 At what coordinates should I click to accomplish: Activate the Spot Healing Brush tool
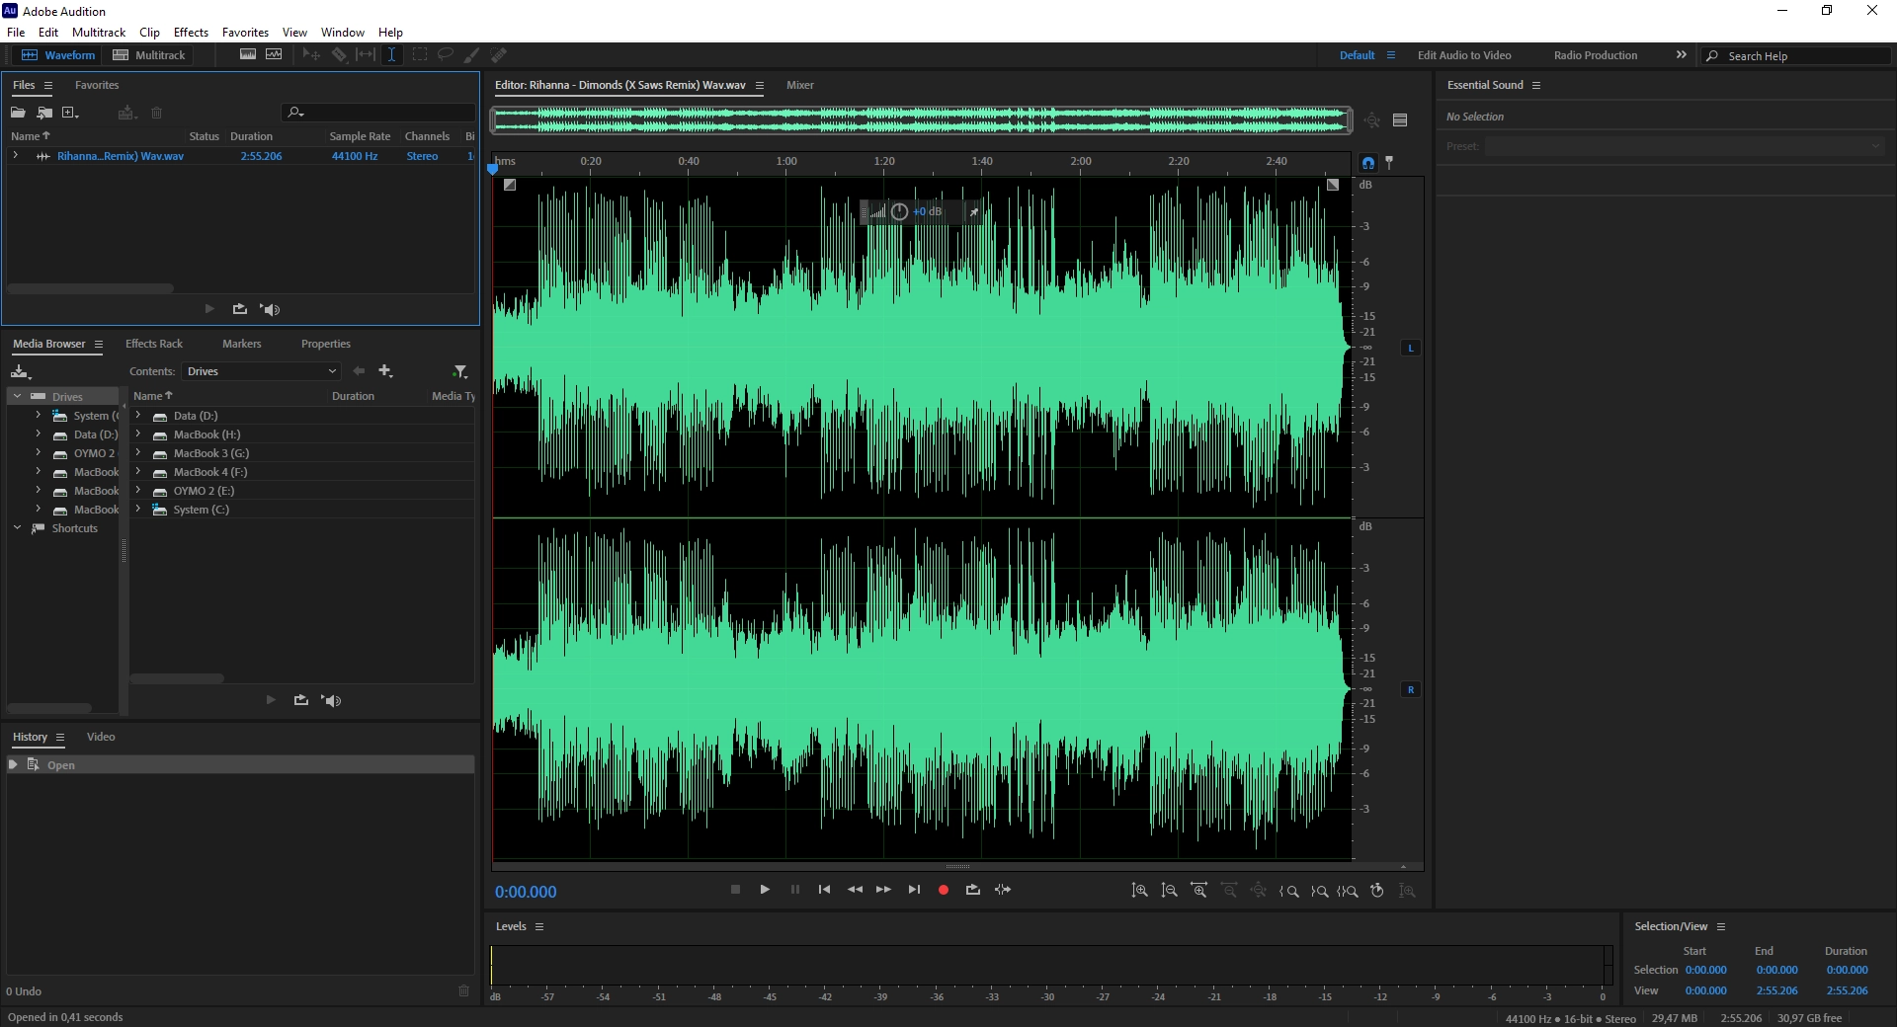[x=499, y=55]
